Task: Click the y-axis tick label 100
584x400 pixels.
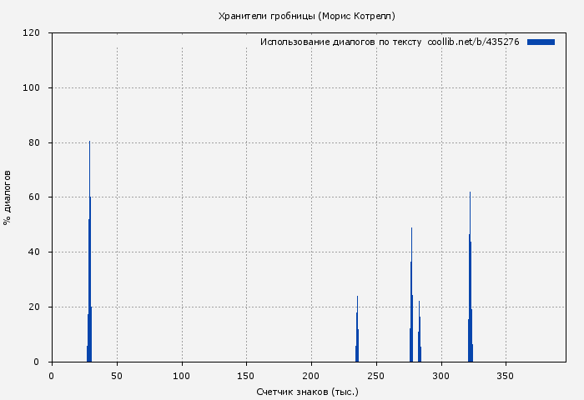Action: [32, 87]
